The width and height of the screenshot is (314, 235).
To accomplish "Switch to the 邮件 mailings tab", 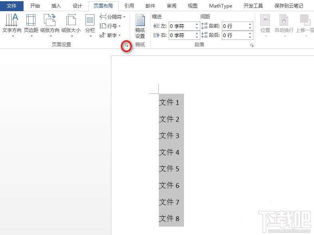I will 150,6.
